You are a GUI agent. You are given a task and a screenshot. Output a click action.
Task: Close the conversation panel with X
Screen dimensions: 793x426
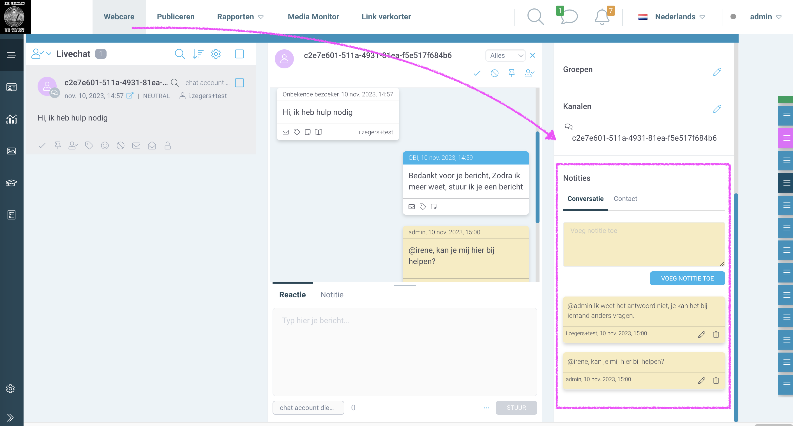[532, 55]
